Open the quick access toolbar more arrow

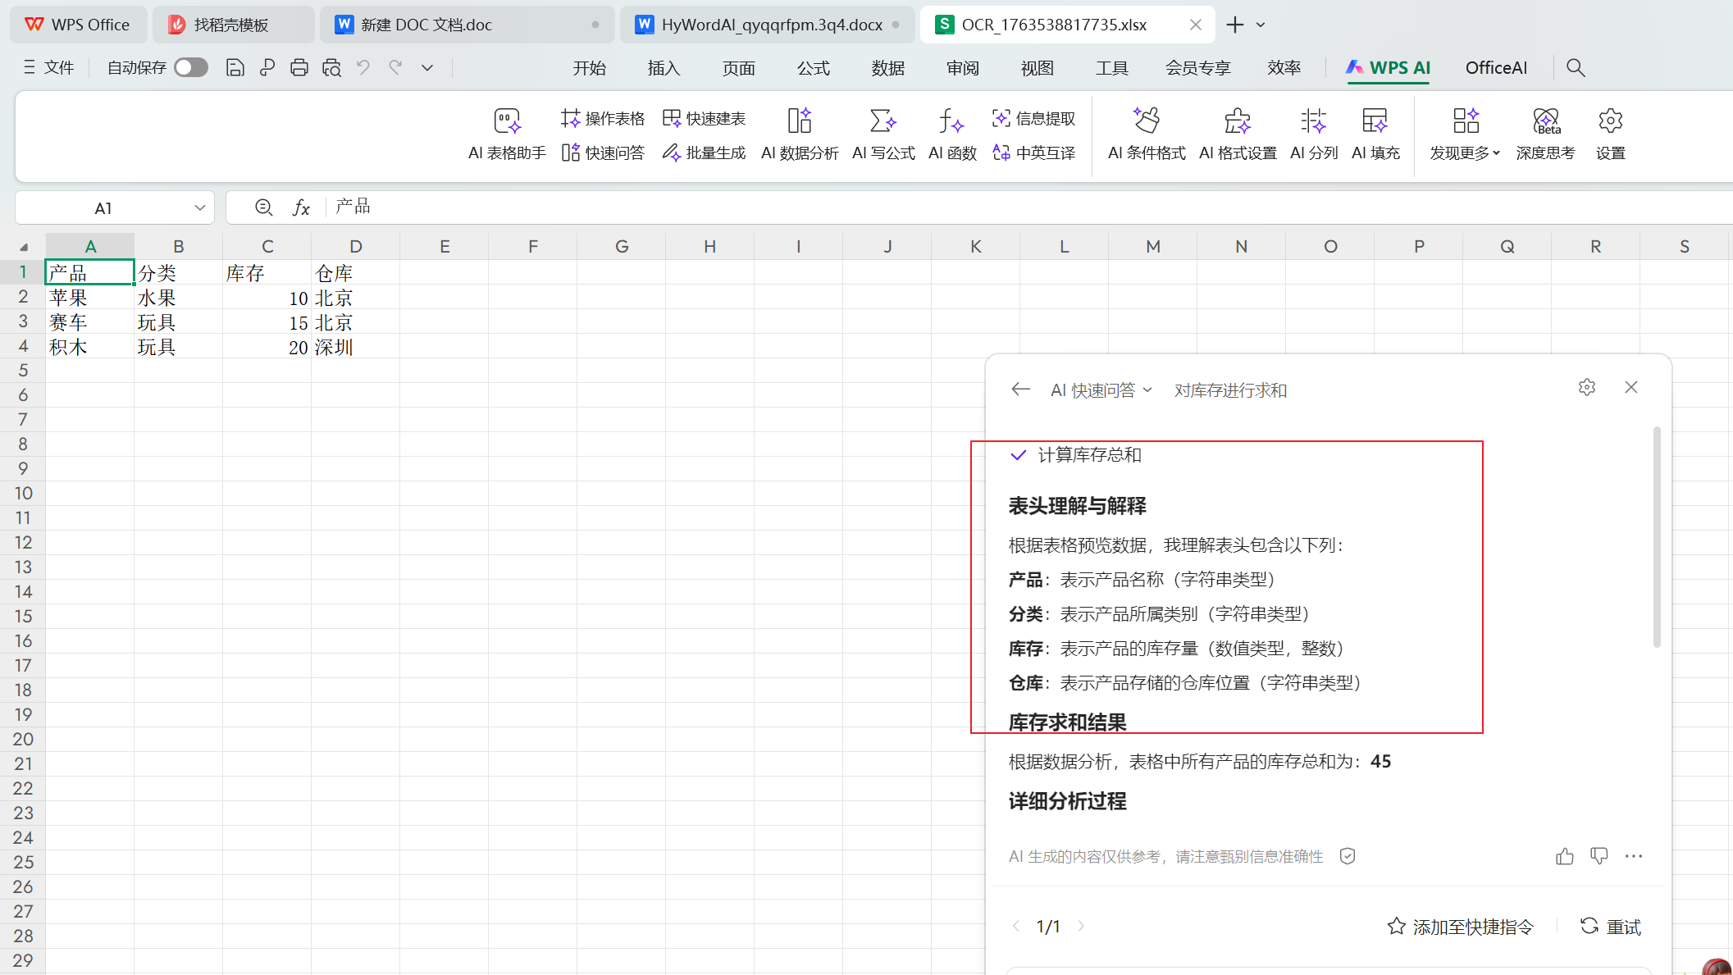427,68
